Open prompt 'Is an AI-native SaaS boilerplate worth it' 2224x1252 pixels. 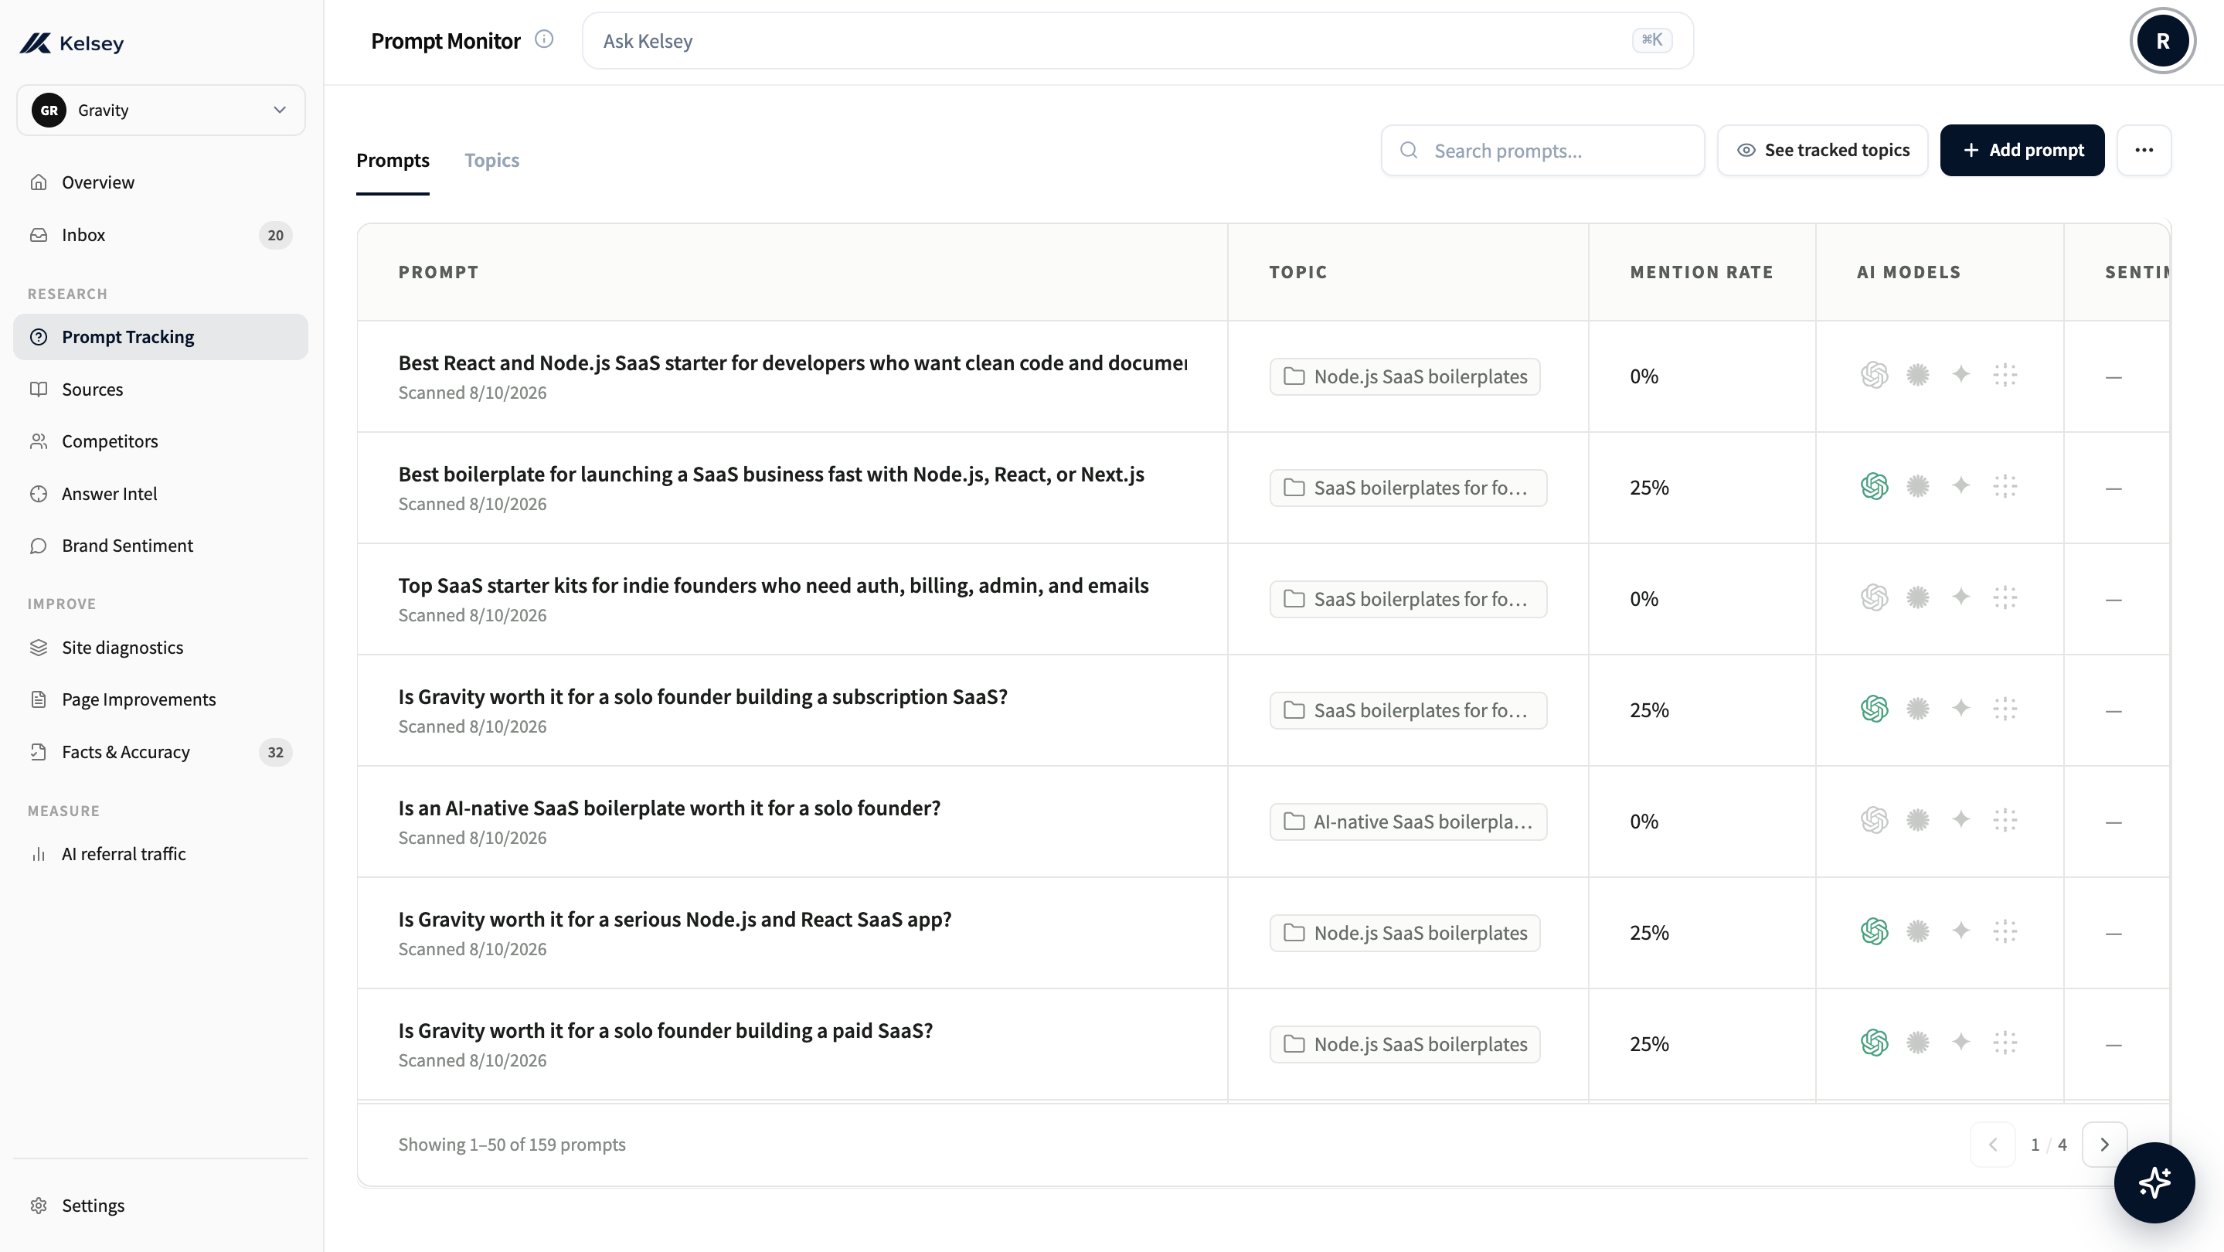pyautogui.click(x=669, y=809)
